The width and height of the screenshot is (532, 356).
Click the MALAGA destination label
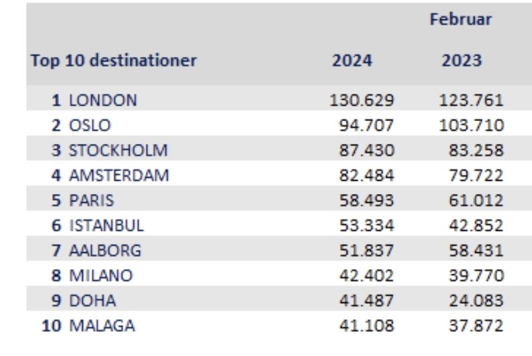coord(102,327)
